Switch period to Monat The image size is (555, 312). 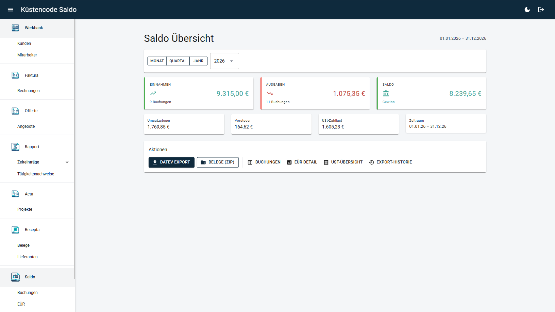[157, 61]
